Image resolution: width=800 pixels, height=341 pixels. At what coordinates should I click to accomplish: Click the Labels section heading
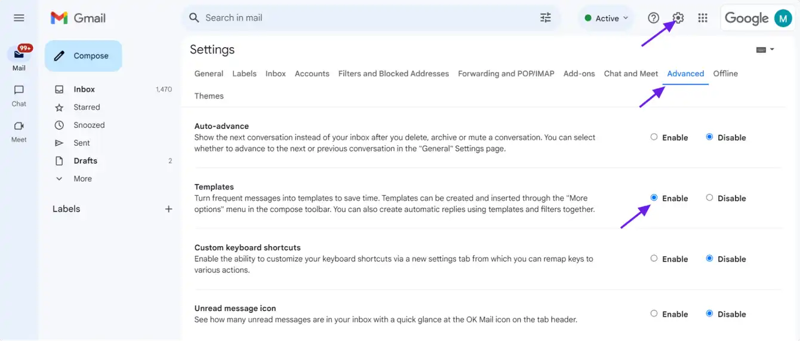pyautogui.click(x=66, y=209)
